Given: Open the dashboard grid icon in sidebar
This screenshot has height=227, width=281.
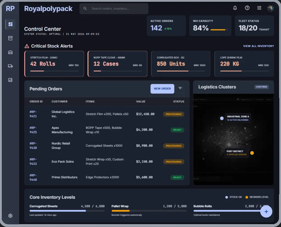Looking at the screenshot, I should [10, 24].
